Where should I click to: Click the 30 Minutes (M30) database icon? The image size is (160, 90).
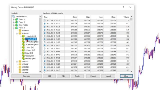(x=23, y=44)
